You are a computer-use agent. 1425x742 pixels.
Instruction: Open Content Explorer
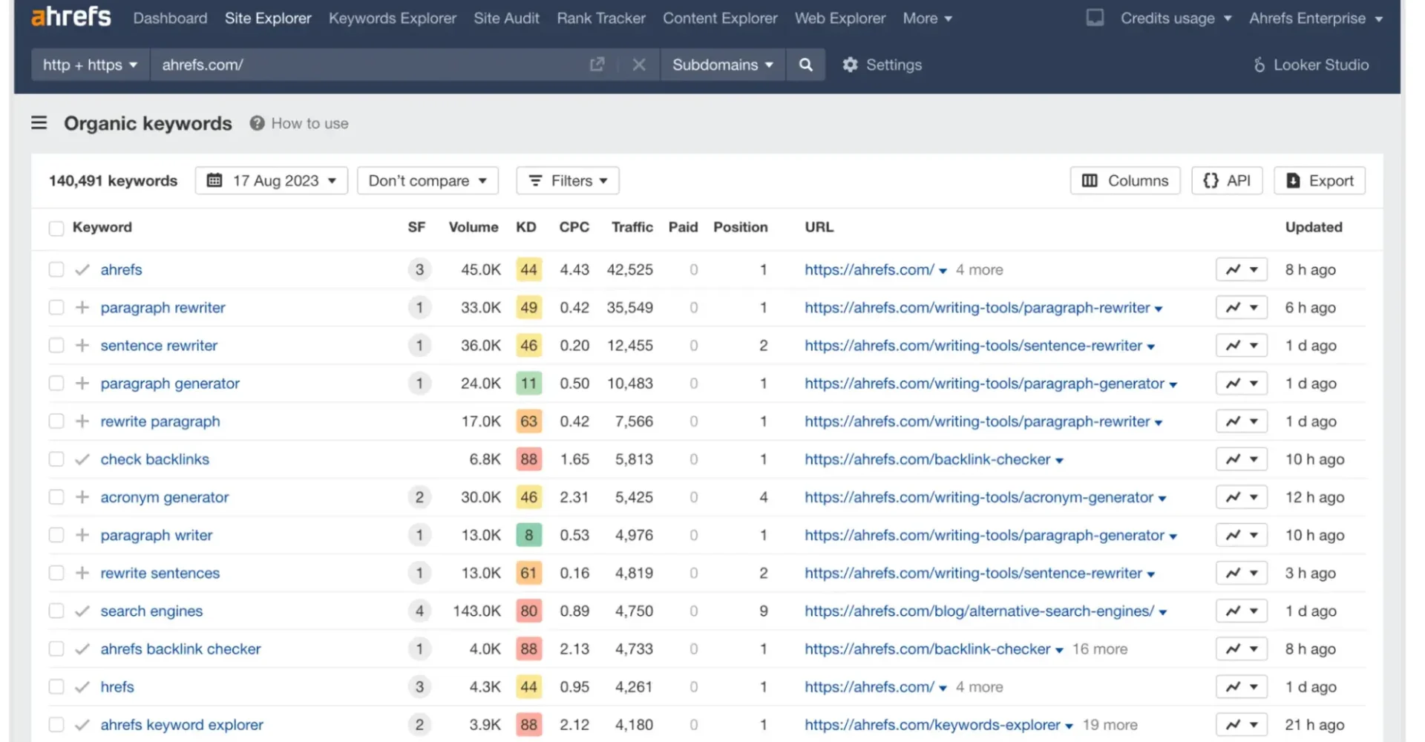coord(720,18)
